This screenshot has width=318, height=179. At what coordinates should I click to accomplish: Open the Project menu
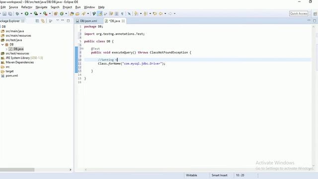68,7
